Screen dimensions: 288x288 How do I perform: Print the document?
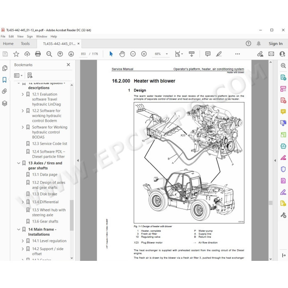[38, 54]
